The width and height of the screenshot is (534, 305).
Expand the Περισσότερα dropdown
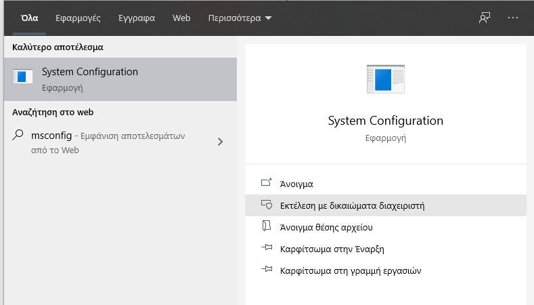coord(240,18)
